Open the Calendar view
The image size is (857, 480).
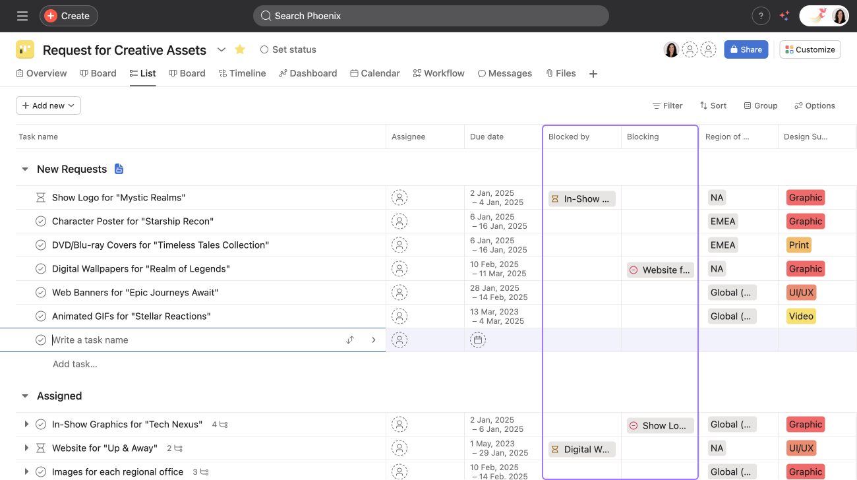[375, 73]
